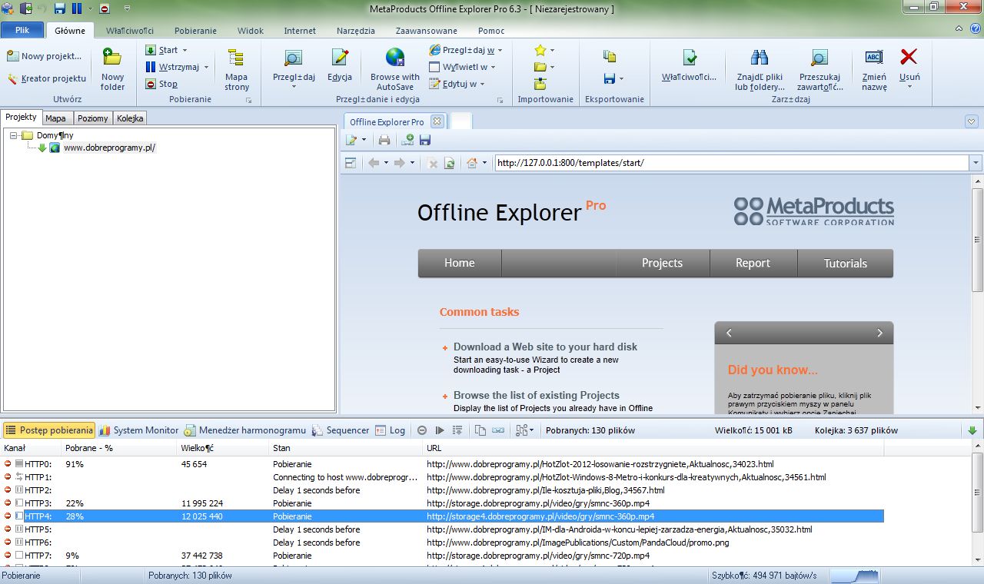Click the save icon in quick access toolbar
The image size is (984, 584).
click(59, 8)
